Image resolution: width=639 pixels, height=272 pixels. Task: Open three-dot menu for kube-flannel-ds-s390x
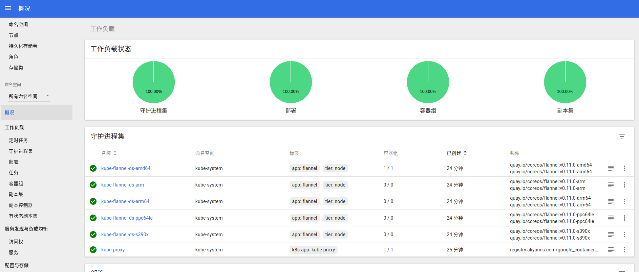[x=624, y=234]
